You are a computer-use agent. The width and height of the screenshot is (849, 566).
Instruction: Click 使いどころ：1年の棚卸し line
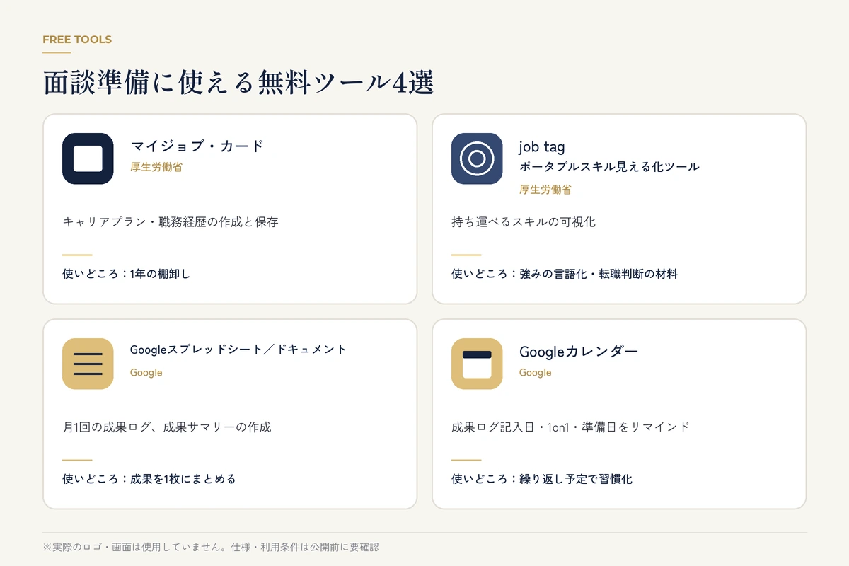coord(127,274)
